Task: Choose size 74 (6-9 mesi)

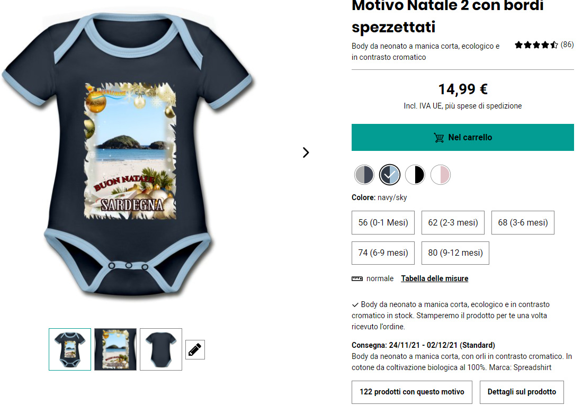Action: [383, 253]
